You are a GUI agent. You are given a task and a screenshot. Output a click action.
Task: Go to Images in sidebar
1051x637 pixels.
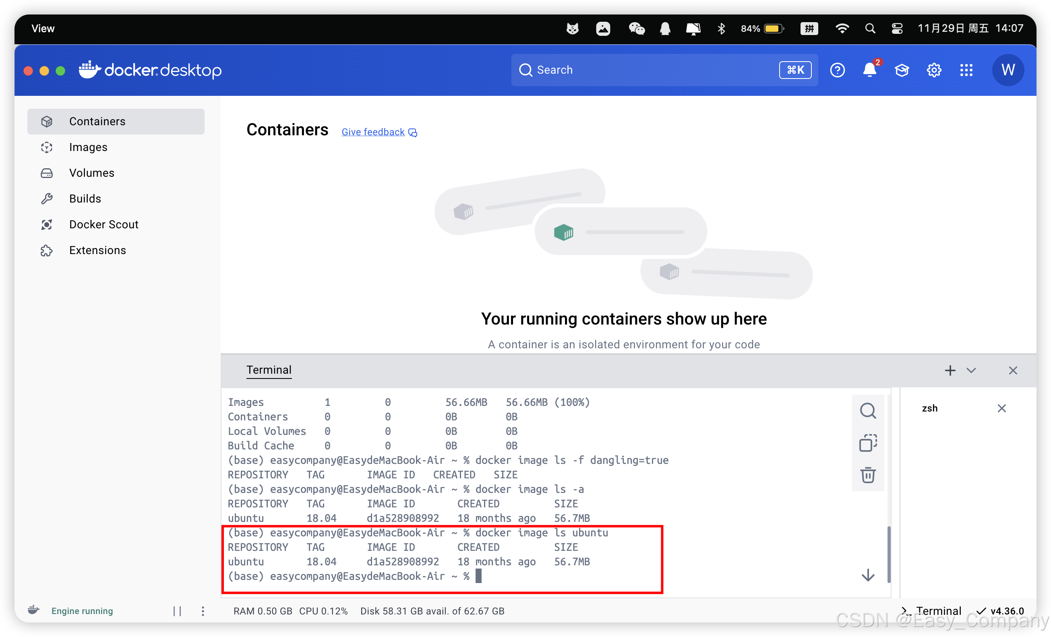(x=88, y=147)
